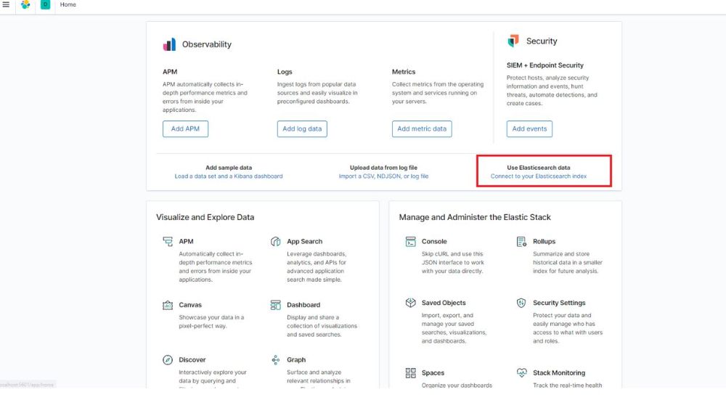Open APM under Visualize and Explore Data
This screenshot has height=408, width=726.
(x=186, y=241)
